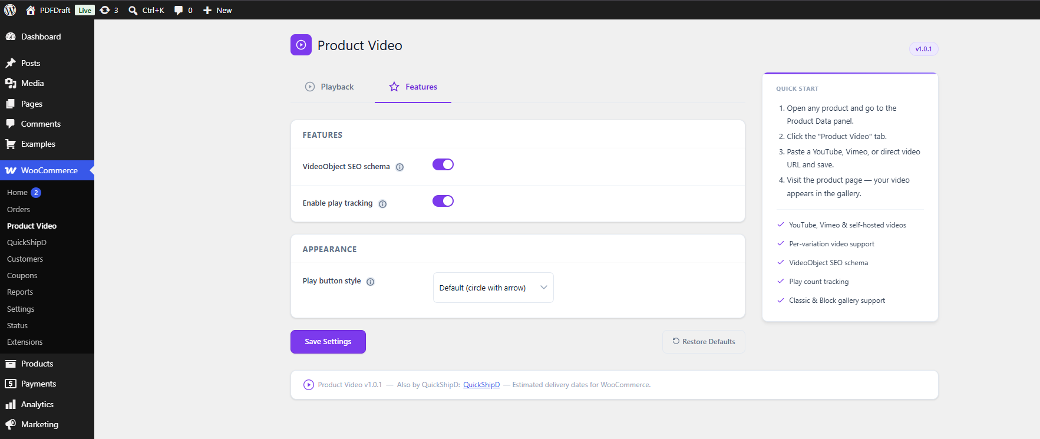This screenshot has height=439, width=1040.
Task: Click 'YouTube, Vimeo & self-hosted videos' text
Action: click(847, 225)
